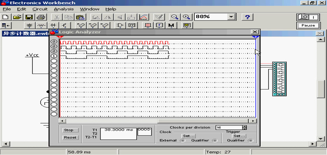Viewport: 327px width, 155px height.
Task: Open the zoom percentage dropdown
Action: (x=232, y=17)
